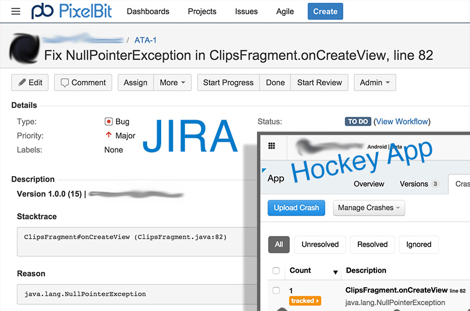This screenshot has height=311, width=470.
Task: Click the Assign button
Action: (x=136, y=82)
